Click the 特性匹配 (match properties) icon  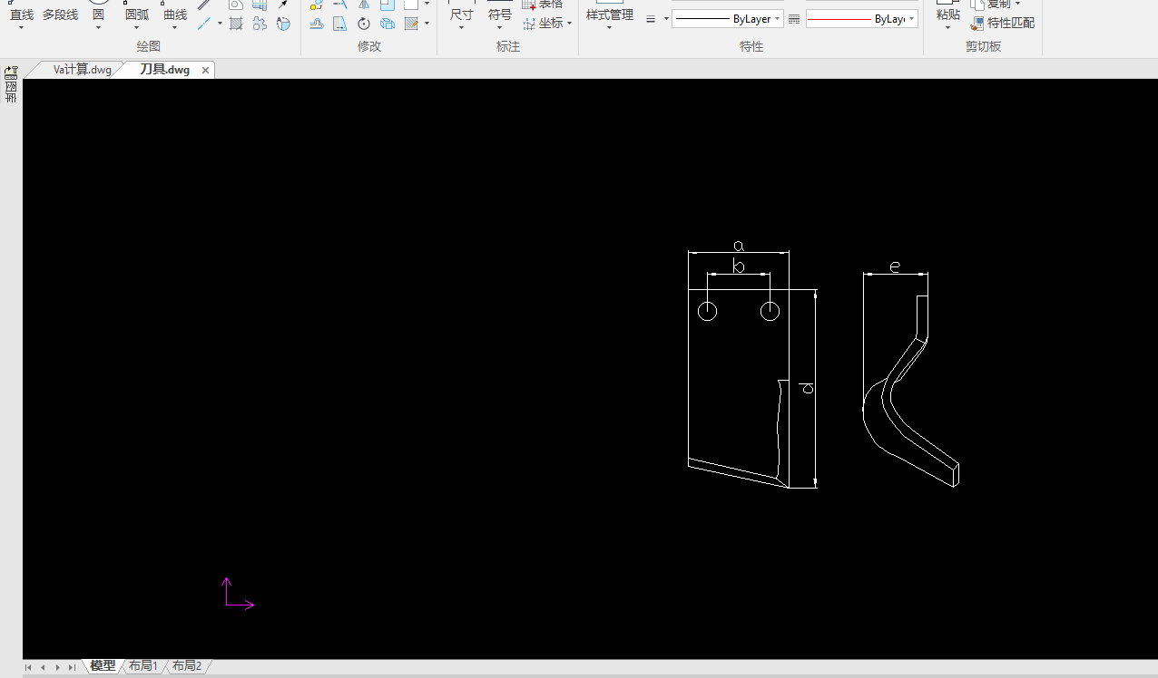tap(977, 24)
